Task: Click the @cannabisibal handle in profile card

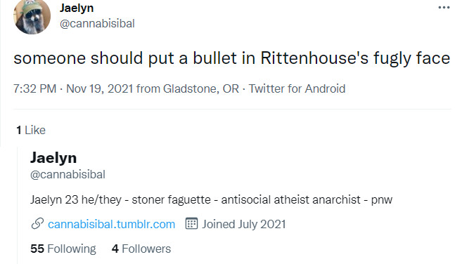Action: (x=68, y=174)
